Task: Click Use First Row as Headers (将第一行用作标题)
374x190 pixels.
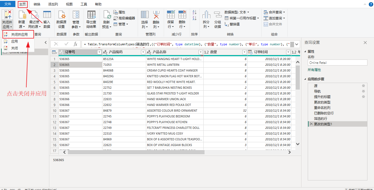Action: coord(242,18)
